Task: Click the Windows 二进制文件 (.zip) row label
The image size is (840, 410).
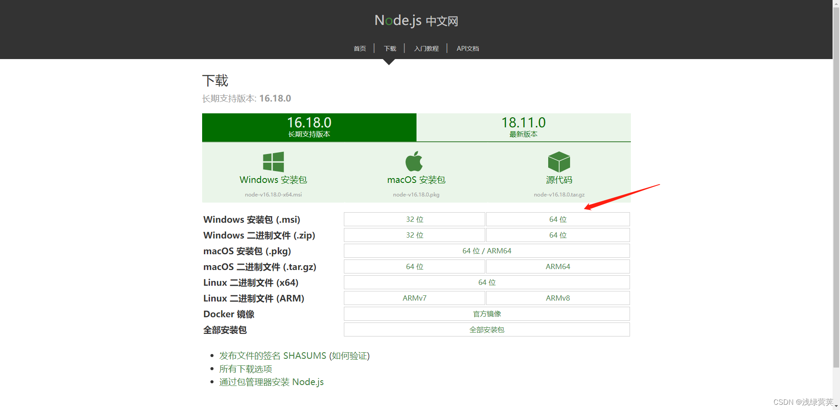Action: 259,235
